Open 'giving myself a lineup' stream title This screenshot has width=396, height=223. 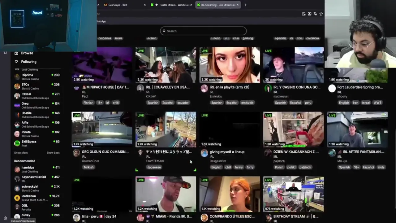pos(227,152)
